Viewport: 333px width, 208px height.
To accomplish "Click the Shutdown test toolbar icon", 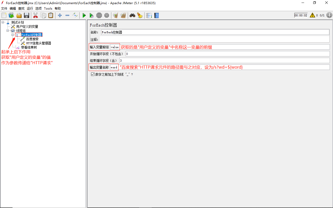I will [x=107, y=15].
